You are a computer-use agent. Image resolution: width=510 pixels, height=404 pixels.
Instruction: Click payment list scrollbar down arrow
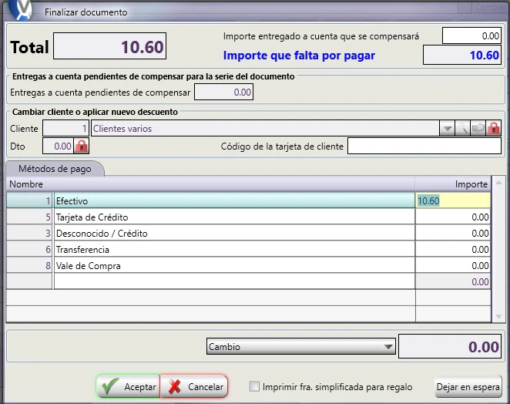(498, 316)
